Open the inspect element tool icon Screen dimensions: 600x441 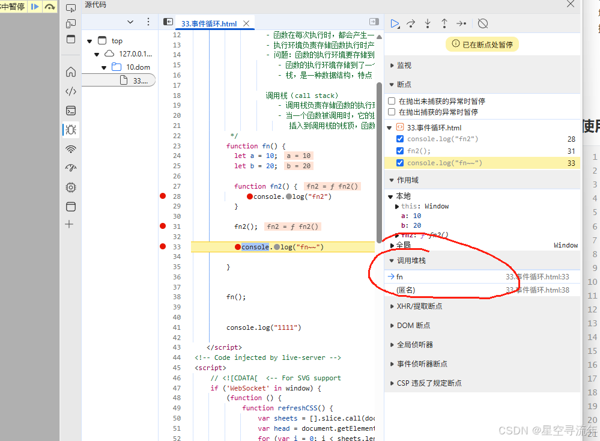(71, 8)
